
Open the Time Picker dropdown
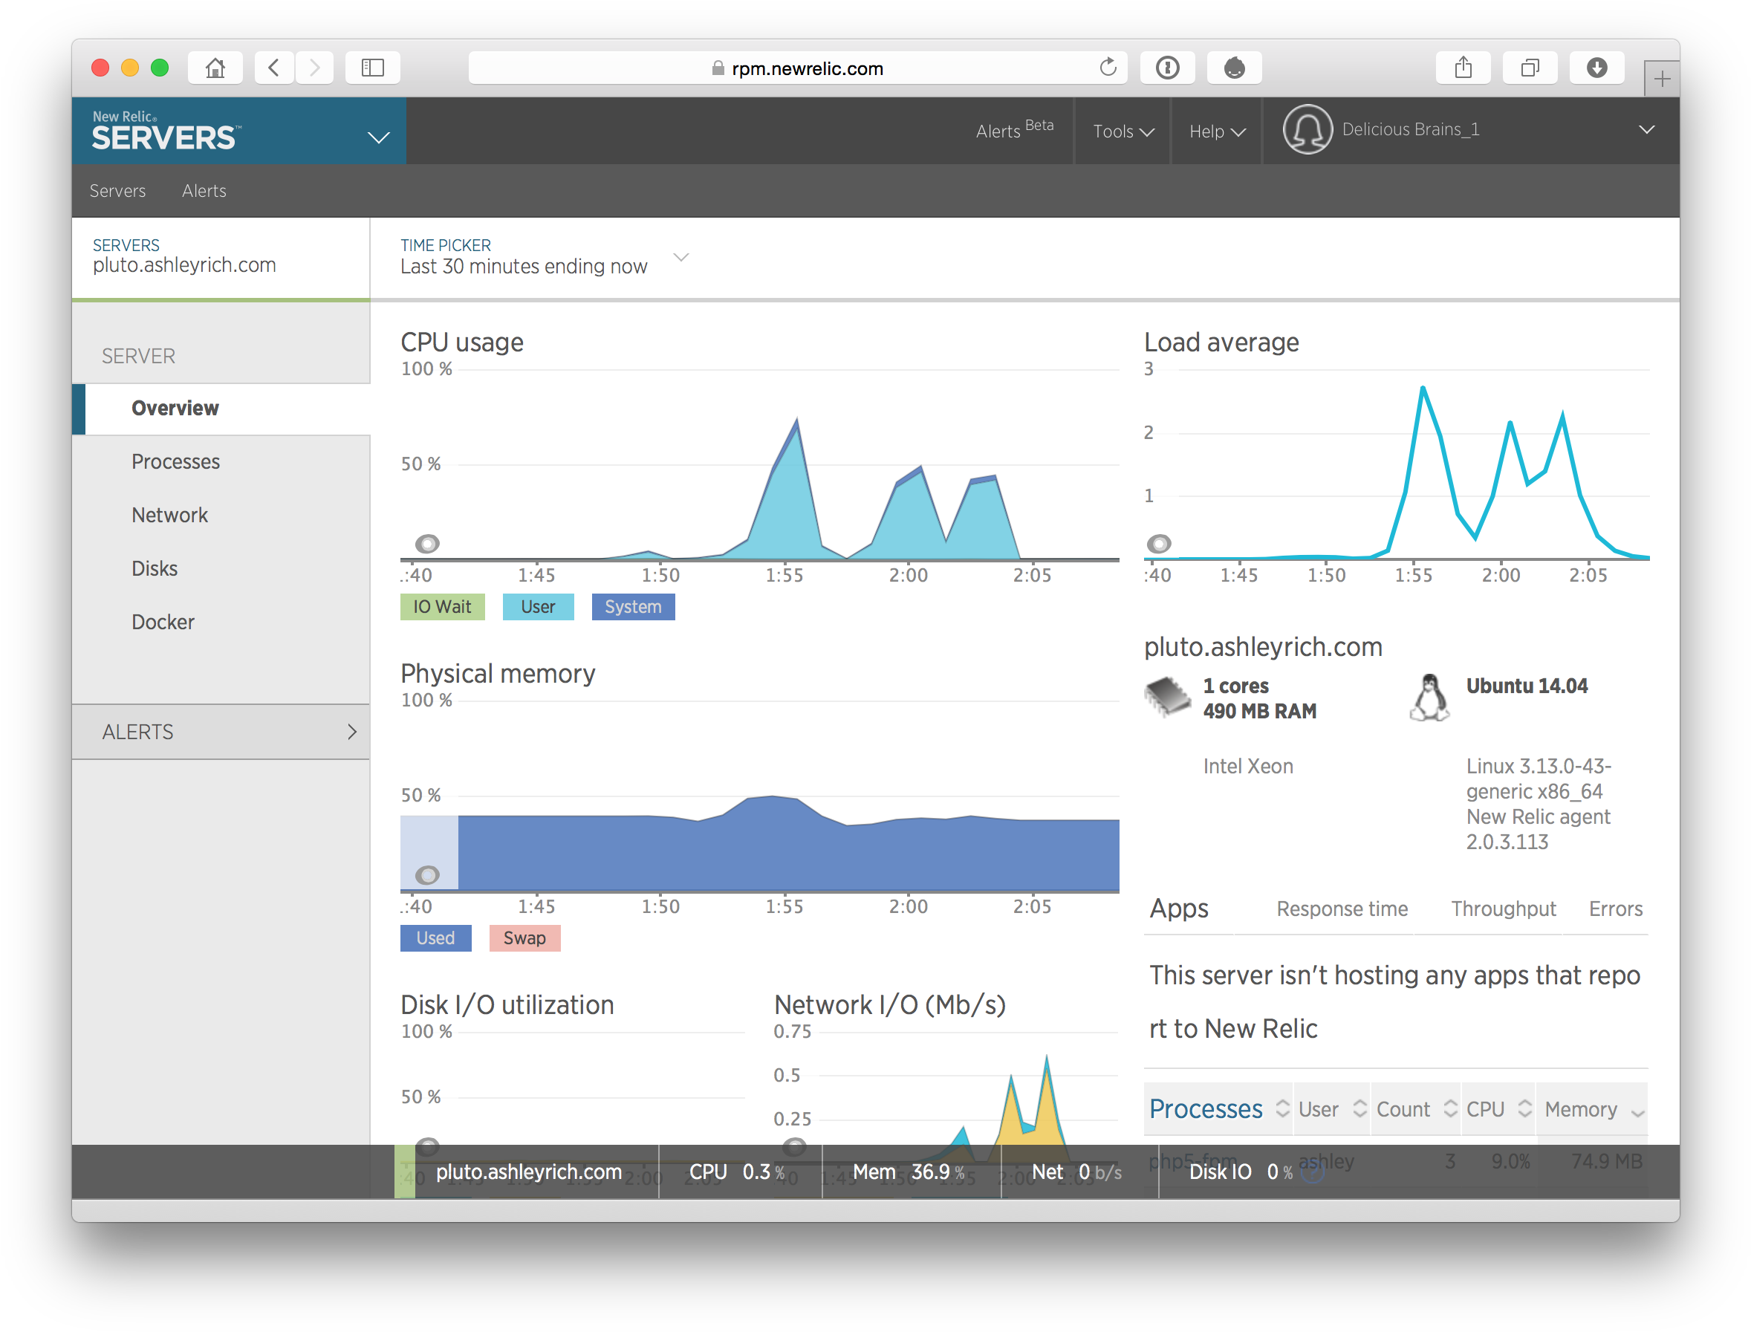point(681,258)
